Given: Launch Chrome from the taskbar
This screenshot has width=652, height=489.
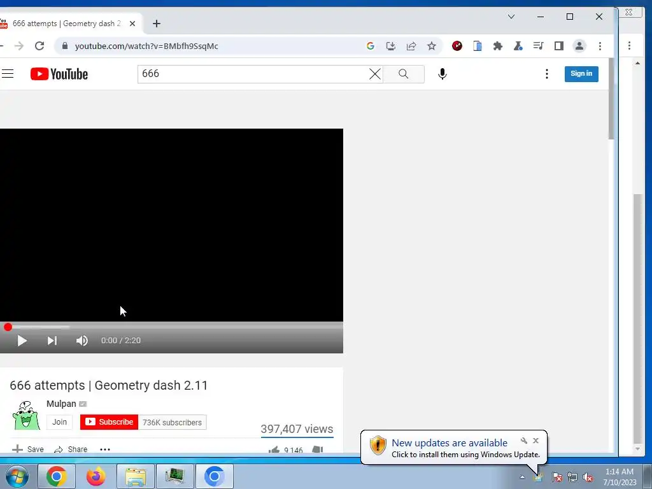Looking at the screenshot, I should click(x=57, y=476).
